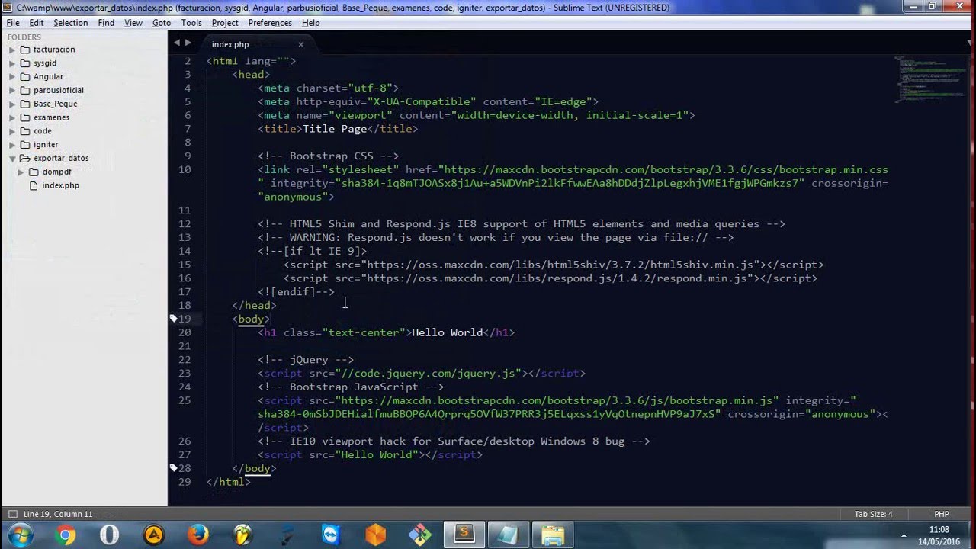Select the igniter folder icon
The height and width of the screenshot is (549, 976).
point(25,145)
